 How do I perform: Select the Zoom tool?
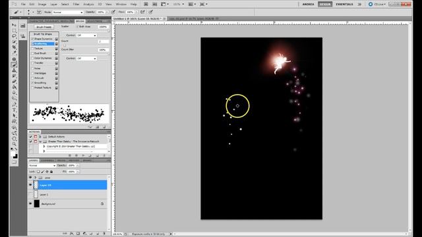tap(14, 144)
